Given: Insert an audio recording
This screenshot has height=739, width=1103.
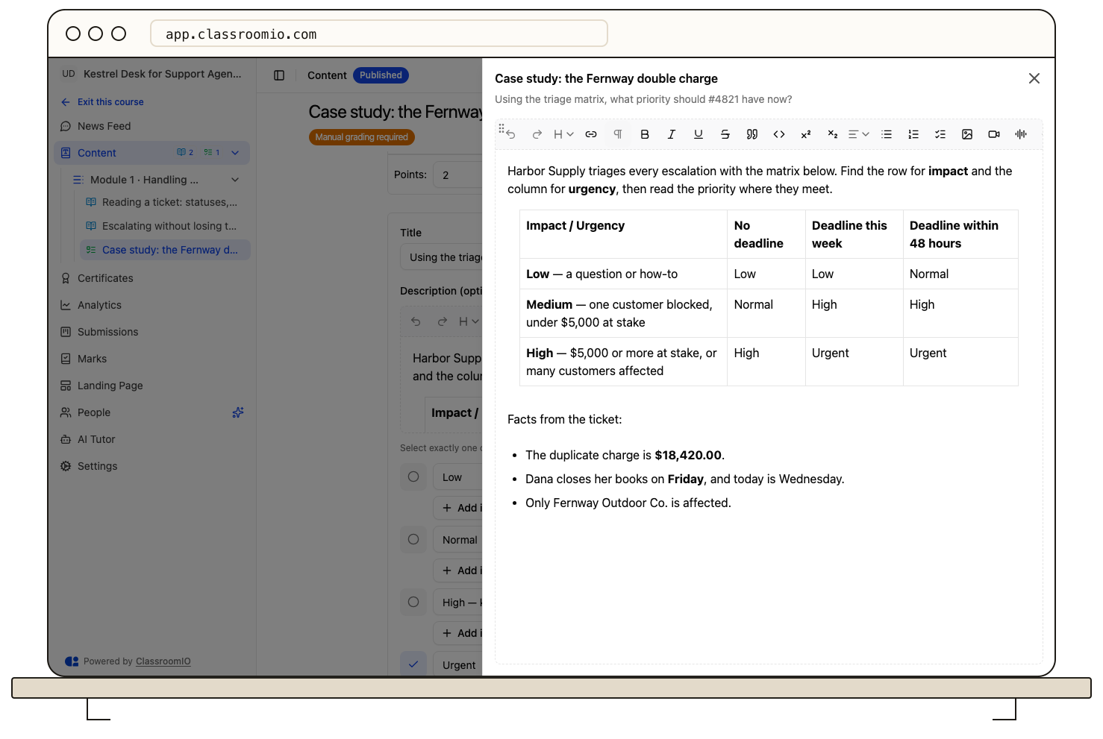Looking at the screenshot, I should [x=1021, y=134].
